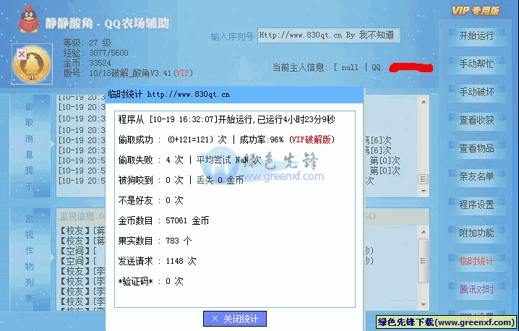519x331 pixels.
Task: Select the highlighted 临时统计 item
Action: pos(476,261)
